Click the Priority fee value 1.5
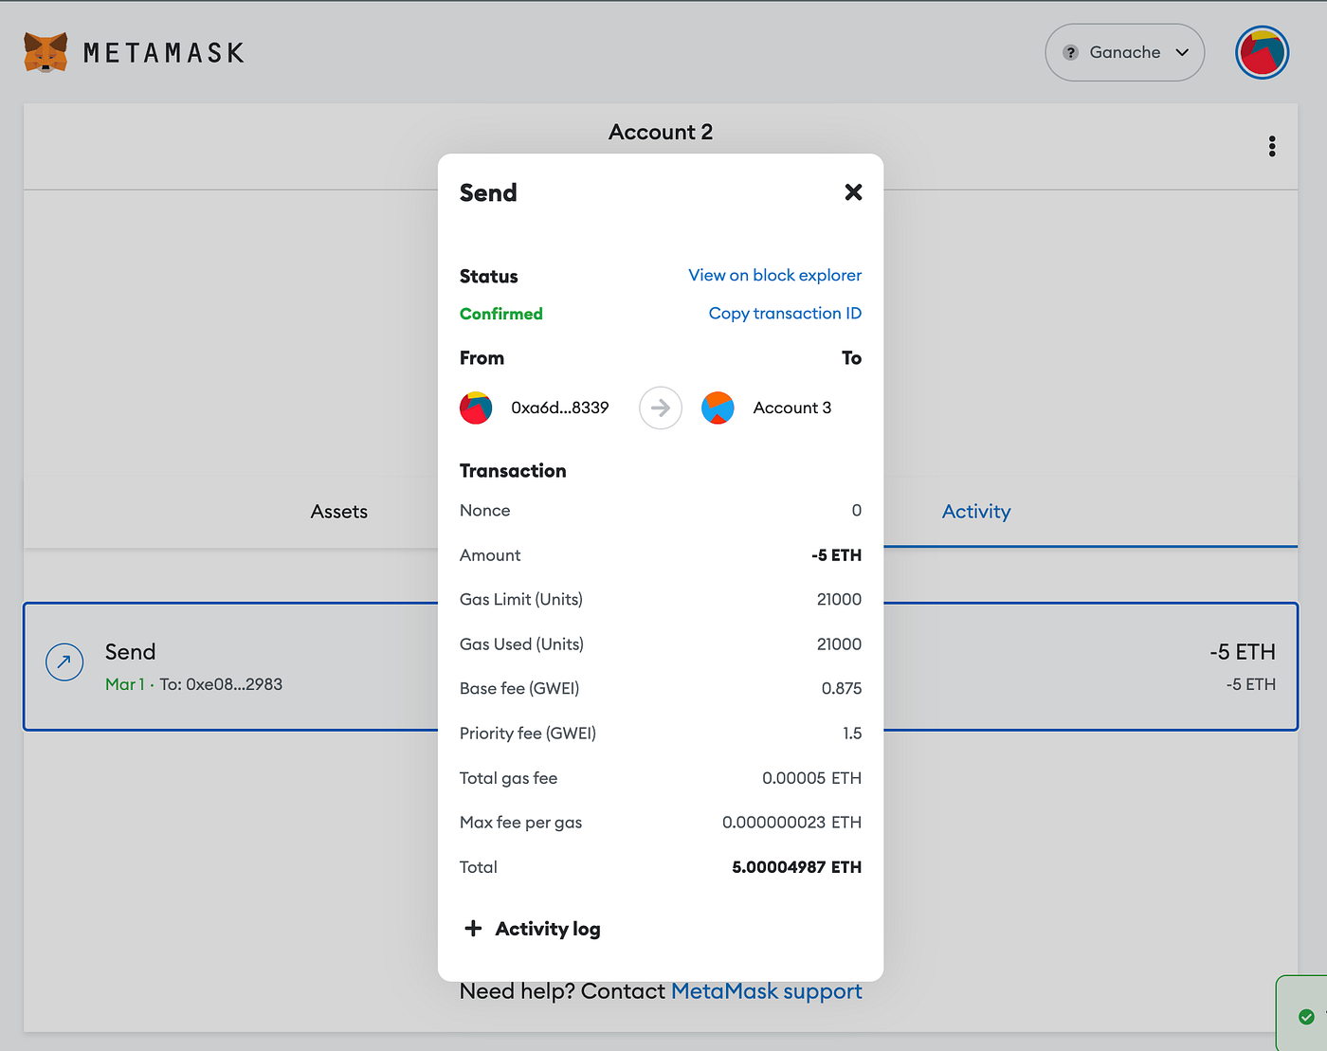The image size is (1327, 1051). [852, 734]
